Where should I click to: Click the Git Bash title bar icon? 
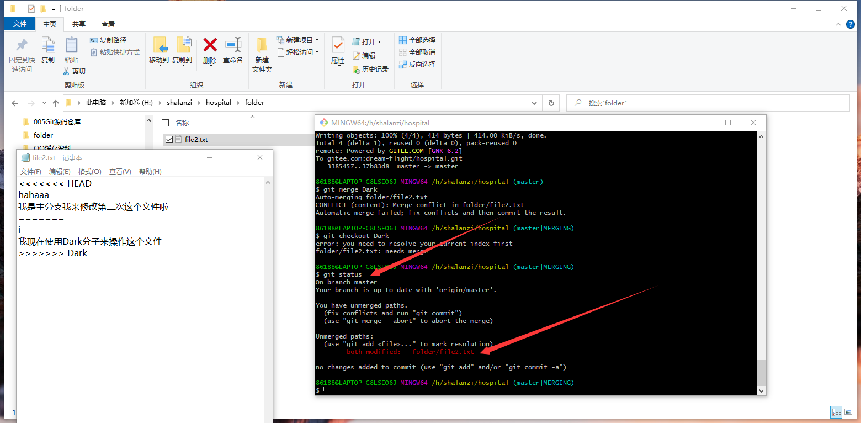pyautogui.click(x=324, y=123)
